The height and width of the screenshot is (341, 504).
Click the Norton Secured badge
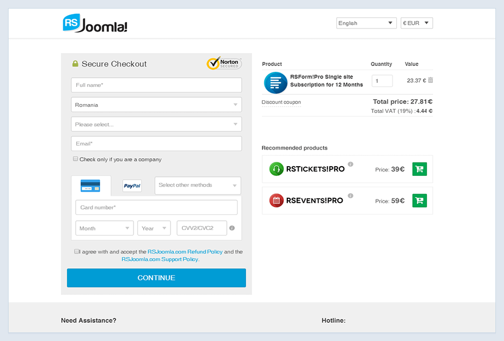click(224, 63)
